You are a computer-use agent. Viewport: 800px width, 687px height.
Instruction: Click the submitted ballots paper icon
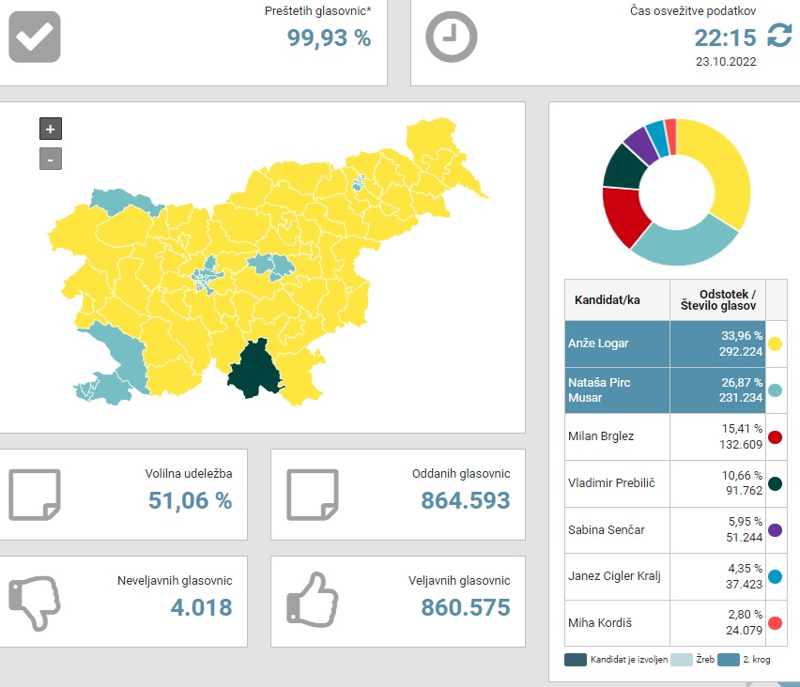click(x=312, y=494)
